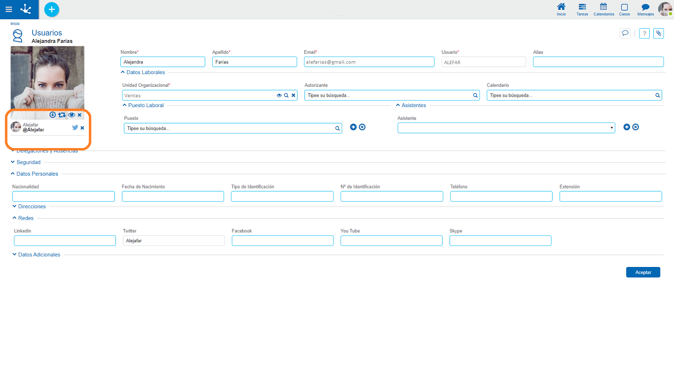674x379 pixels.
Task: Edit the Email field
Action: pyautogui.click(x=369, y=62)
